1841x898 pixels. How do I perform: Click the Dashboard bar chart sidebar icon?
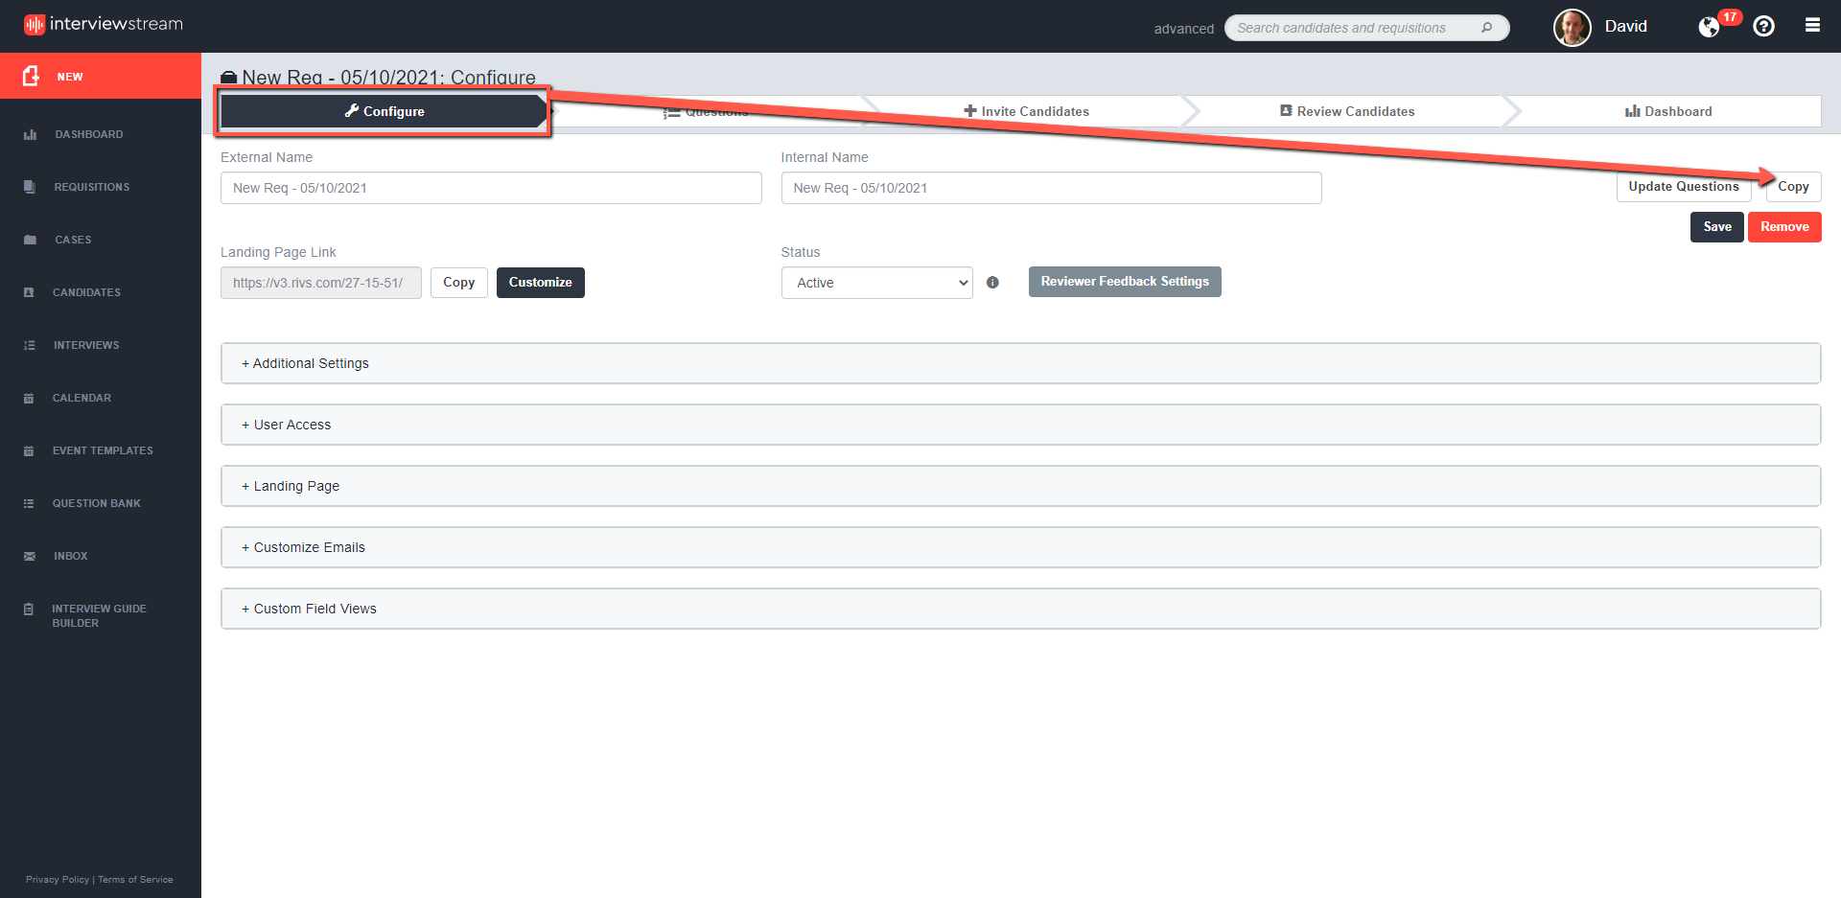point(30,134)
